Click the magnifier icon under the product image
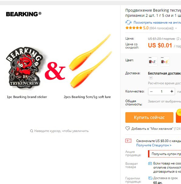181x184 pixels. pyautogui.click(x=32, y=131)
